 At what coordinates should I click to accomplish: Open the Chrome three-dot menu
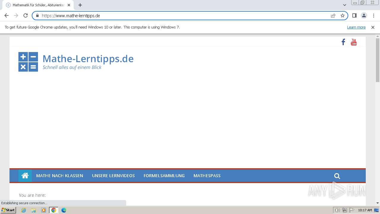(373, 15)
